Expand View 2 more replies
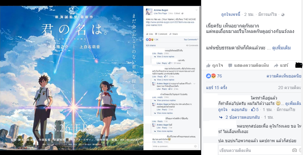 pyautogui.click(x=165, y=80)
